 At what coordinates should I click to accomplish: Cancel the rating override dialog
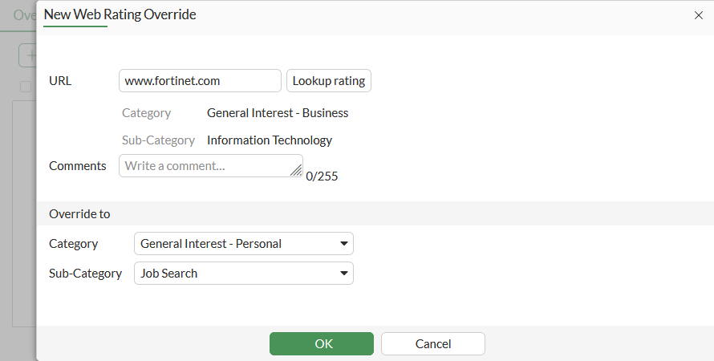(x=432, y=343)
